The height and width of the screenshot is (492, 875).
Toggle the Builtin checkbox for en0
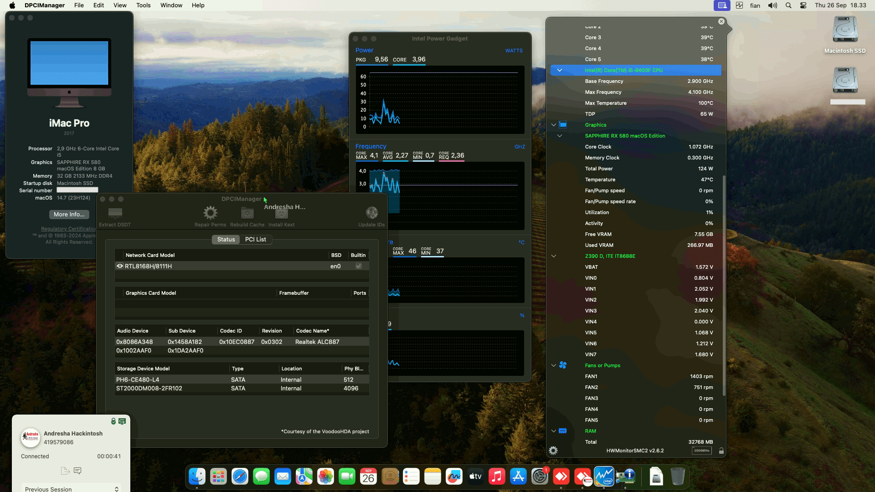[x=359, y=266]
